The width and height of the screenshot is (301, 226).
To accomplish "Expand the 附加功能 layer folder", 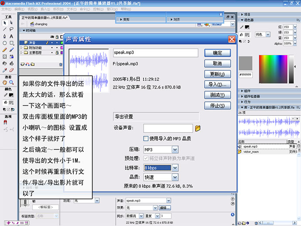I will point(21,48).
